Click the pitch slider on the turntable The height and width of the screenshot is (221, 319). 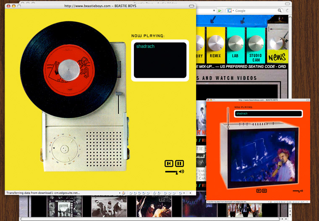click(119, 103)
